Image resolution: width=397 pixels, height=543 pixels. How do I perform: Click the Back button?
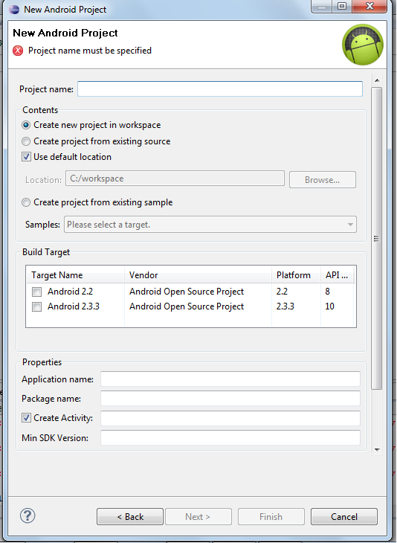click(130, 517)
